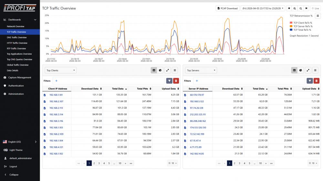Click the PCAP Download button

pos(227,8)
